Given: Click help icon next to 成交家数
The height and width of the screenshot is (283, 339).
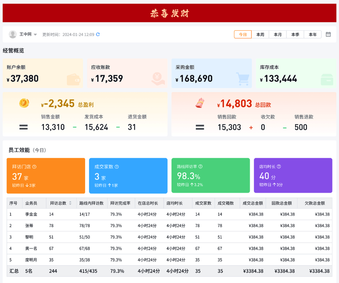Looking at the screenshot, I should 117,167.
